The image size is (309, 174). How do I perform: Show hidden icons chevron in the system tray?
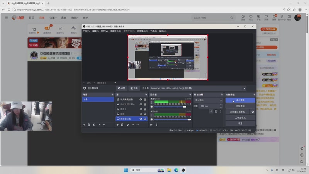(267, 170)
